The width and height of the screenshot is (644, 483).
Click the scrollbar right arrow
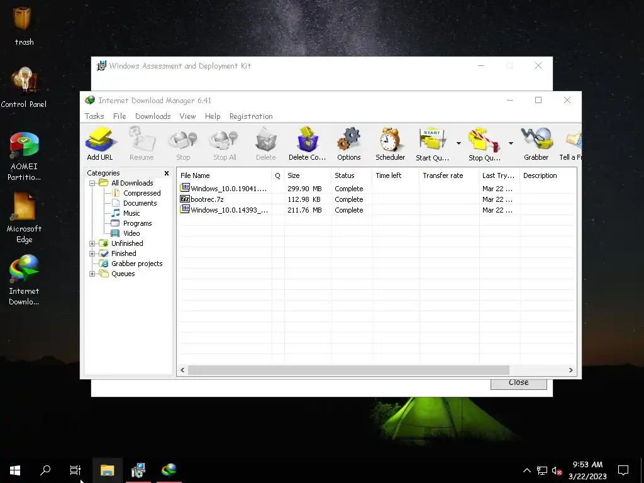click(x=570, y=370)
